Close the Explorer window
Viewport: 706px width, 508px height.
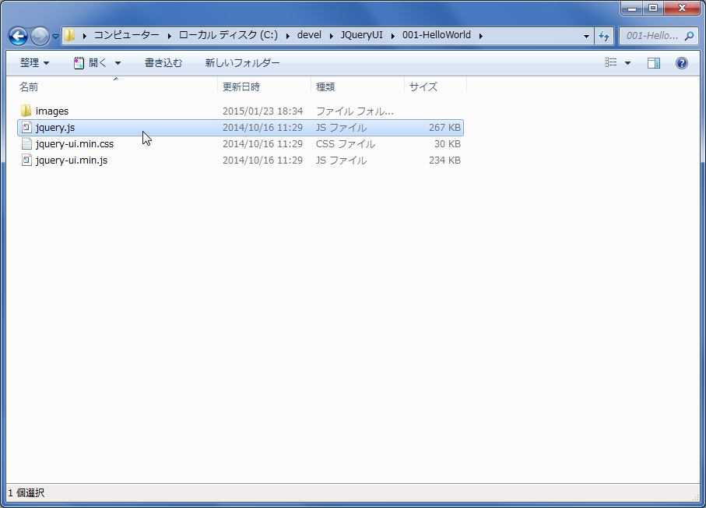(682, 8)
